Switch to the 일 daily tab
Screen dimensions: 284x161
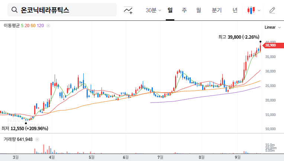170,10
